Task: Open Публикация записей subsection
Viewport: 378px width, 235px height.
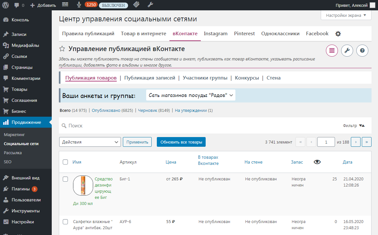Action: [x=150, y=78]
